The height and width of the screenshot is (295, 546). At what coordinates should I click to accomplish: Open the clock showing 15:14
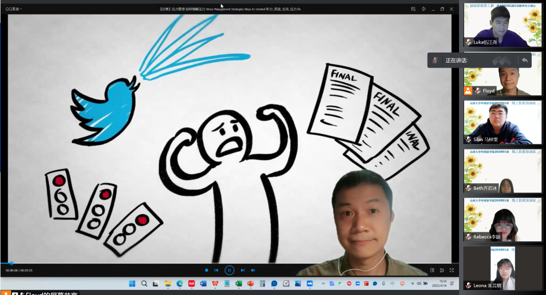coord(442,283)
